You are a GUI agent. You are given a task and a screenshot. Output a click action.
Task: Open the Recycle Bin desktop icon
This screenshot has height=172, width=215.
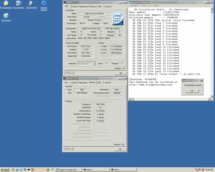tap(6, 17)
